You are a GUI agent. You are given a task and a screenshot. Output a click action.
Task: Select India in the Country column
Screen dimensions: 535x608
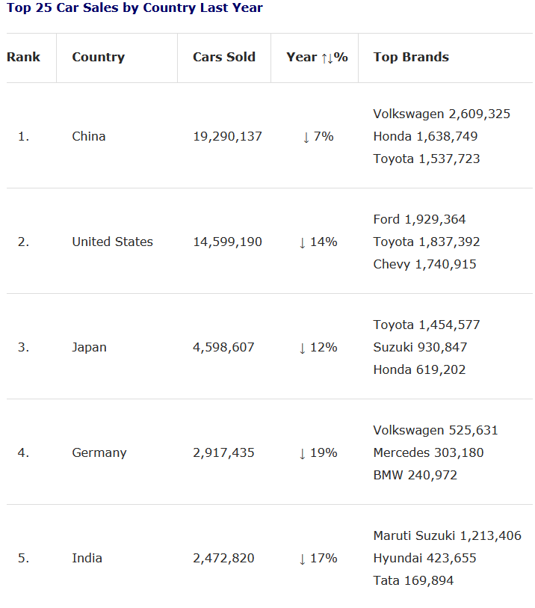(87, 558)
